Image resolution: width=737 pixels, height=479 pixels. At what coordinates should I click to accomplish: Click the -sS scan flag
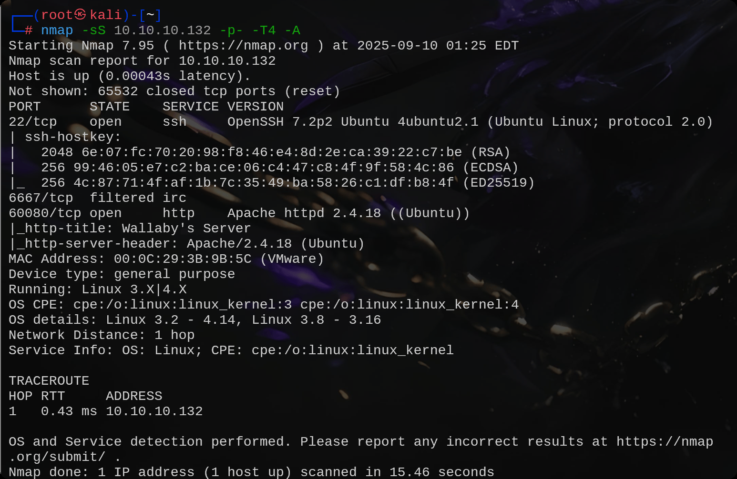(x=94, y=30)
